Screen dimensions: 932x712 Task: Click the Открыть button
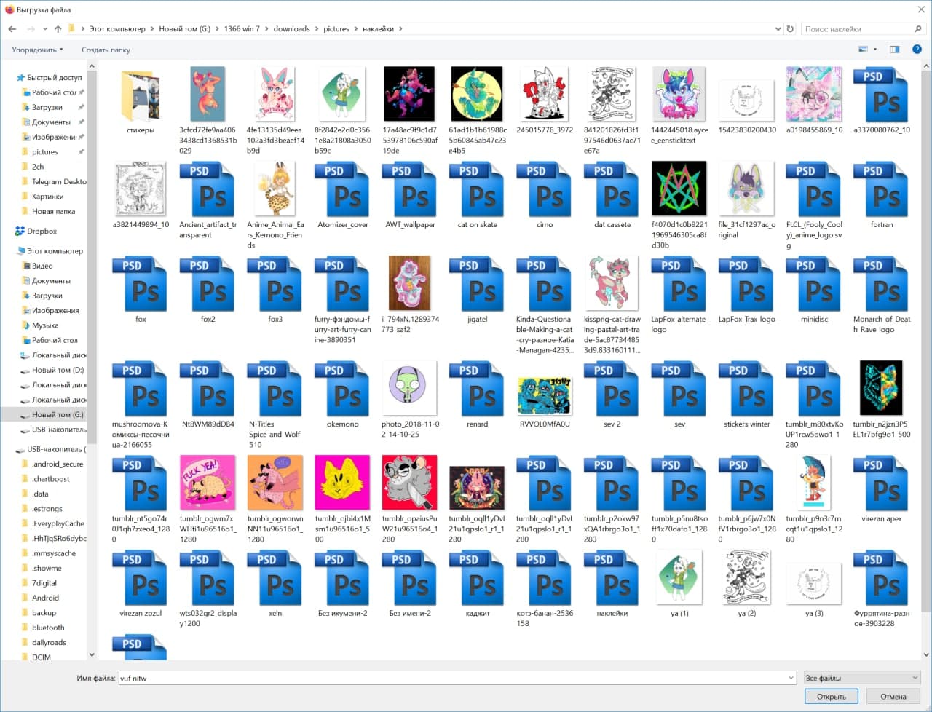(x=832, y=697)
